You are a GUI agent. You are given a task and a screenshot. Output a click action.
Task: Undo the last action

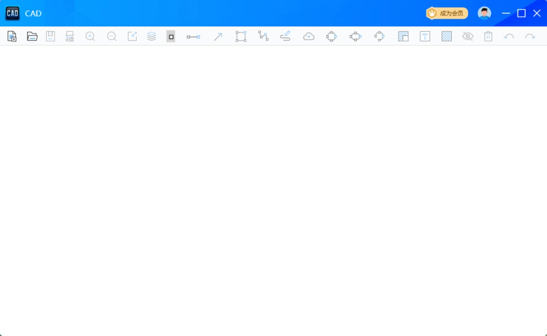coord(509,36)
